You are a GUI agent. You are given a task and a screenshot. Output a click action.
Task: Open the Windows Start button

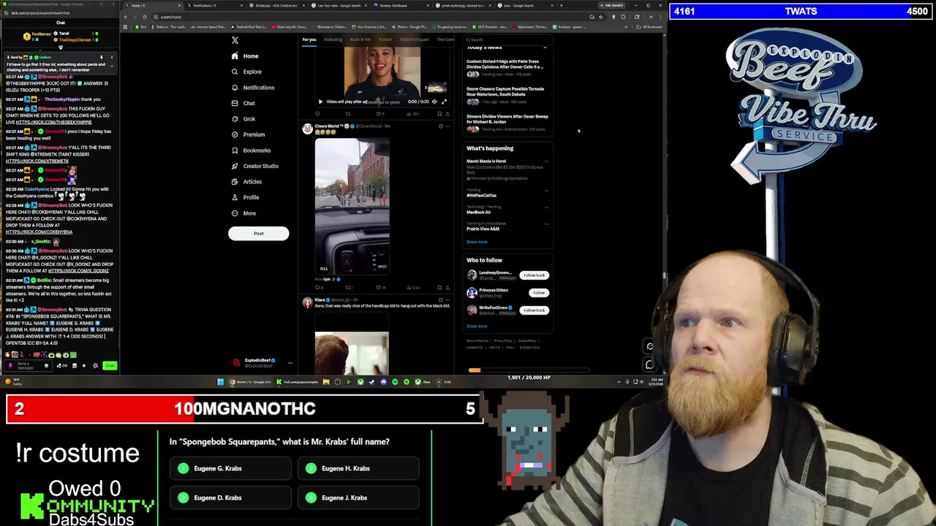(220, 381)
